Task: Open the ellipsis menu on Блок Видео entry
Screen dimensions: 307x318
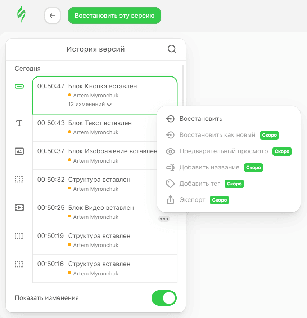Action: click(164, 218)
